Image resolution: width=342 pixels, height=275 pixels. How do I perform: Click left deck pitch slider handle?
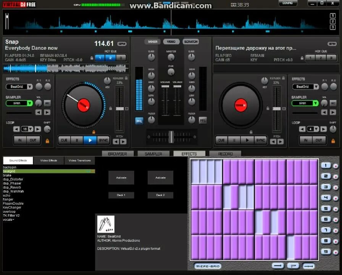tap(119, 109)
